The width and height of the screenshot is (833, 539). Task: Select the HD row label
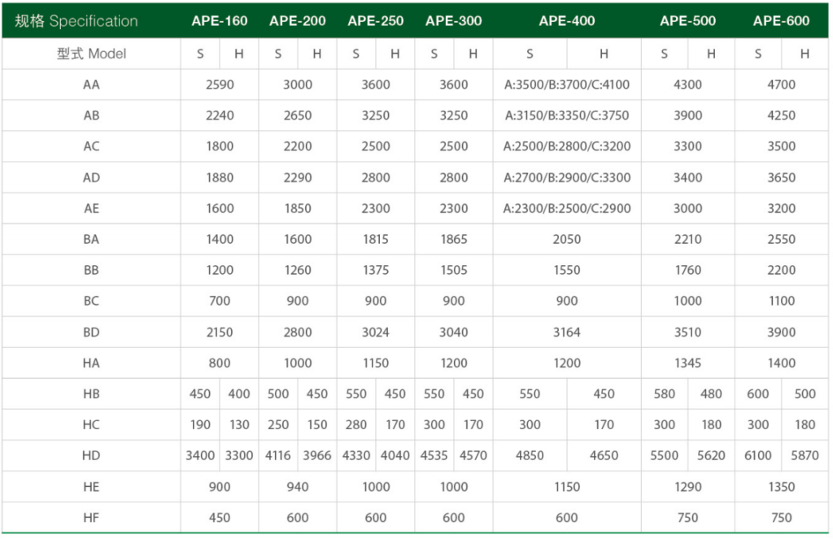(91, 455)
